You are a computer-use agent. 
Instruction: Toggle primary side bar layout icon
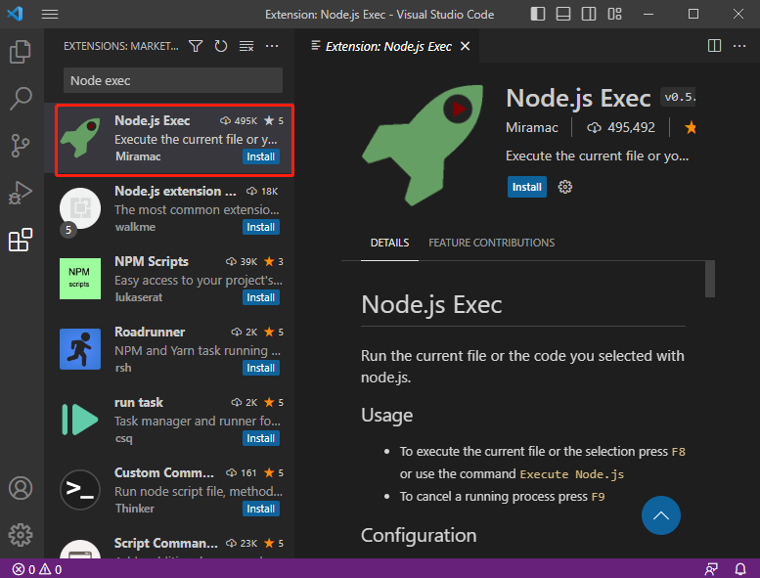tap(538, 14)
